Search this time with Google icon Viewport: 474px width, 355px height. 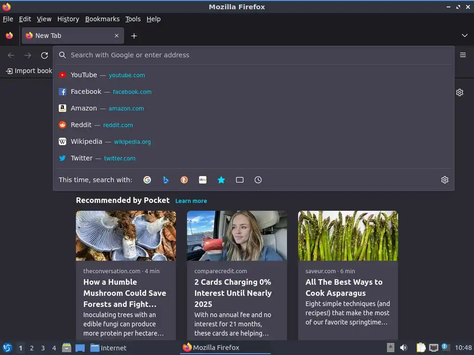(147, 180)
